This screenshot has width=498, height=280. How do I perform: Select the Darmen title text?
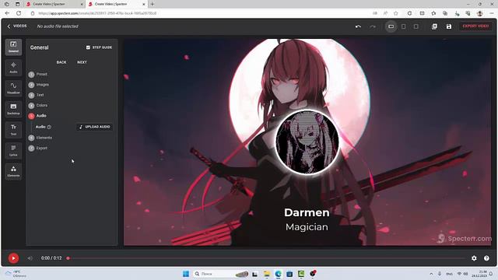(x=307, y=212)
